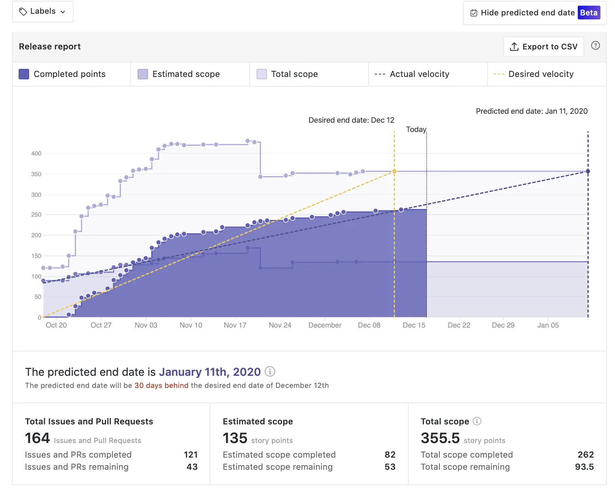Viewport: 615px width, 490px height.
Task: Click the Estimated scope lavender swatch
Action: coord(143,74)
